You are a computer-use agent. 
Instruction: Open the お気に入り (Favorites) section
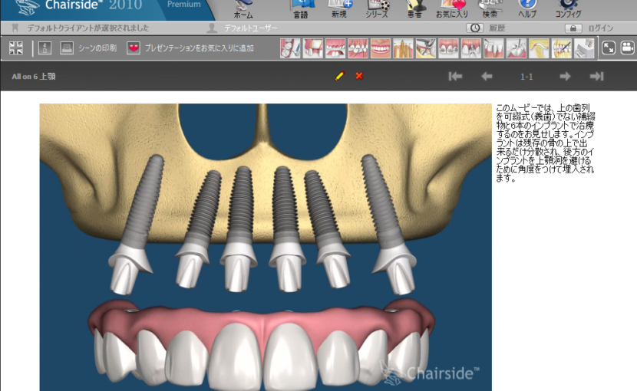coord(452,8)
